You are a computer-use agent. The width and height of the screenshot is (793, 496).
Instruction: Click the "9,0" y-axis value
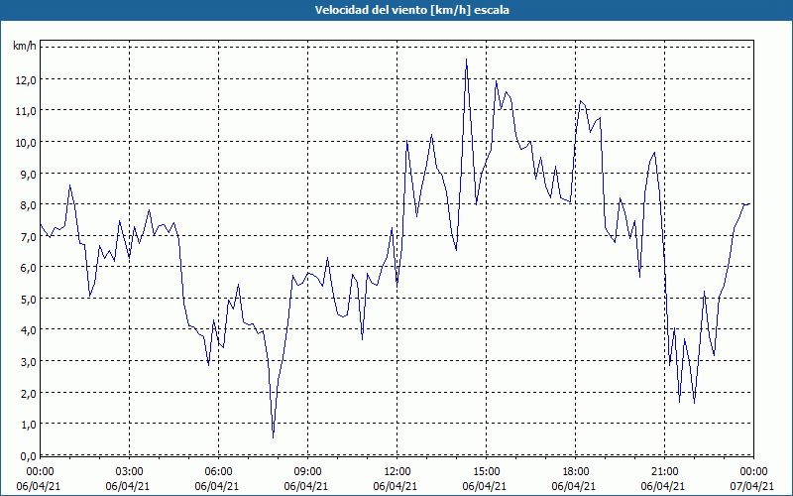[28, 174]
